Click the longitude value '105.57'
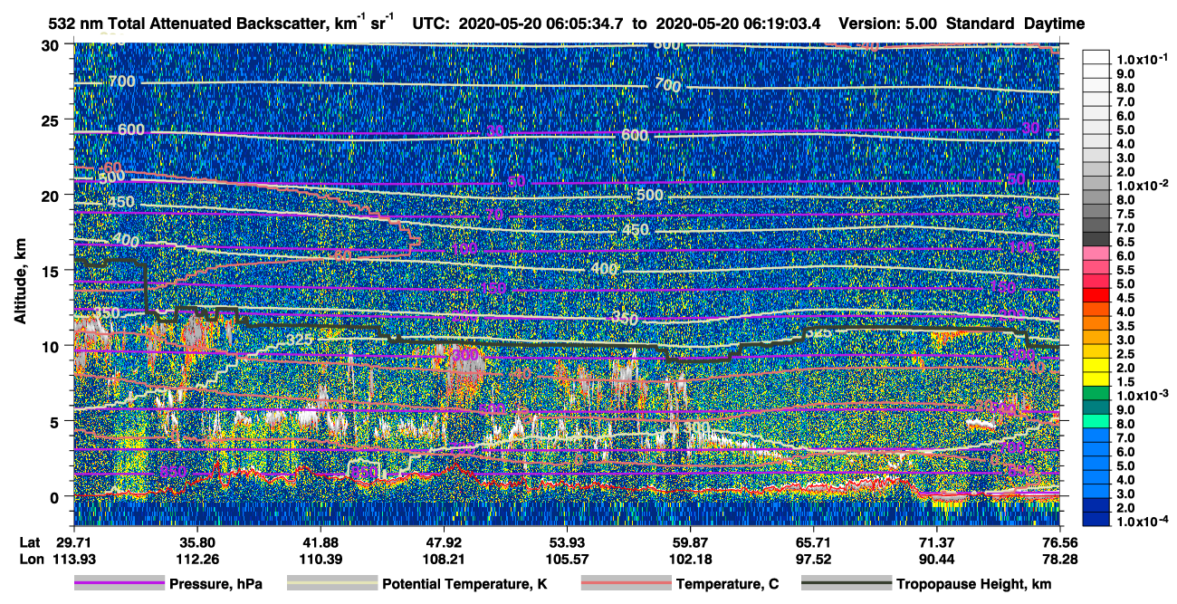This screenshot has height=604, width=1177. [567, 559]
